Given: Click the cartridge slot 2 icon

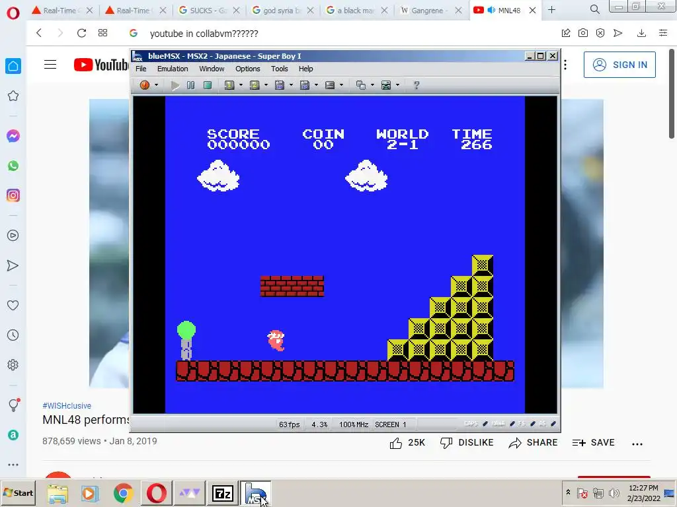Looking at the screenshot, I should [255, 85].
